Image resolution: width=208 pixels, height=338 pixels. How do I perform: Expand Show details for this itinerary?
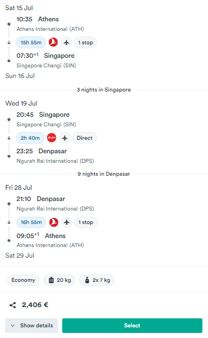[x=31, y=326]
